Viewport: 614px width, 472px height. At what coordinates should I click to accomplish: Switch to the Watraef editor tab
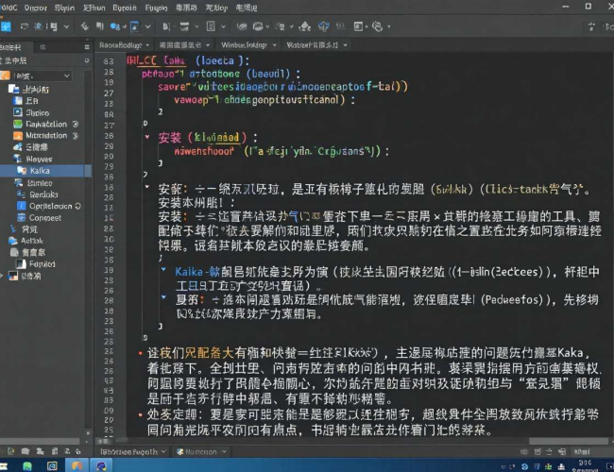313,45
